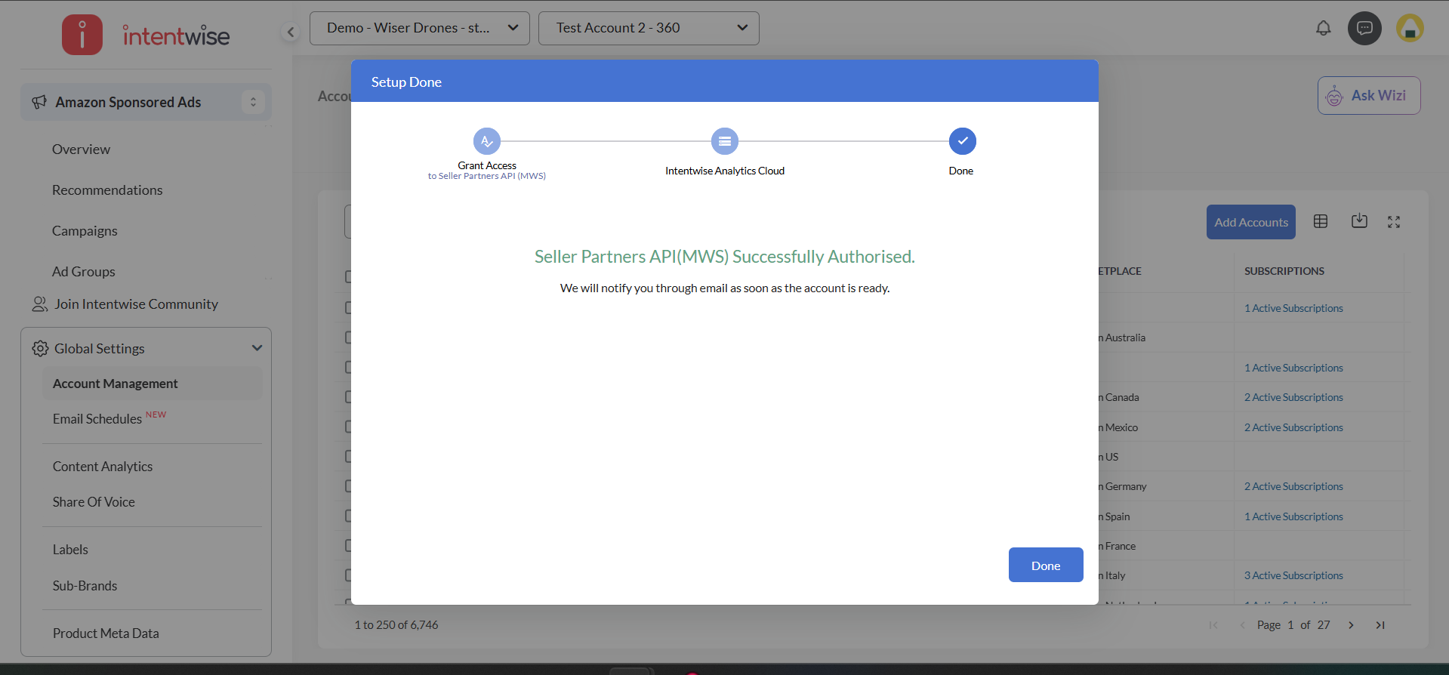Open the Amazon Sponsored Ads switcher
The height and width of the screenshot is (675, 1449).
click(253, 102)
